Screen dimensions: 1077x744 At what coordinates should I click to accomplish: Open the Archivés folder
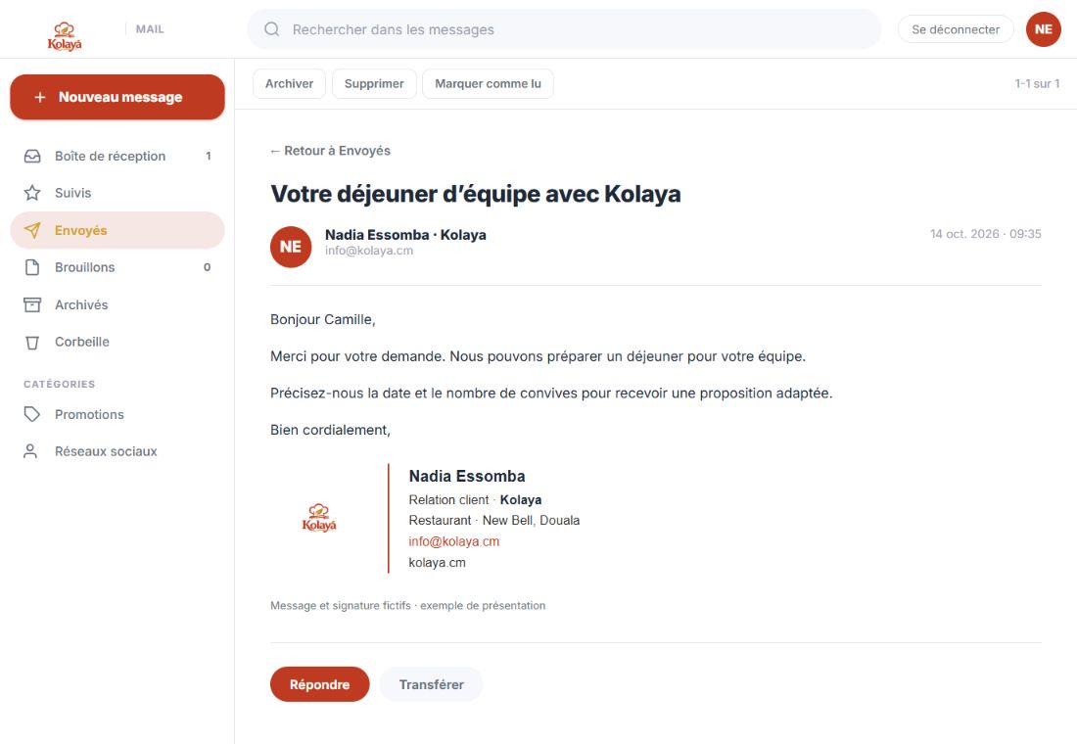(x=117, y=304)
